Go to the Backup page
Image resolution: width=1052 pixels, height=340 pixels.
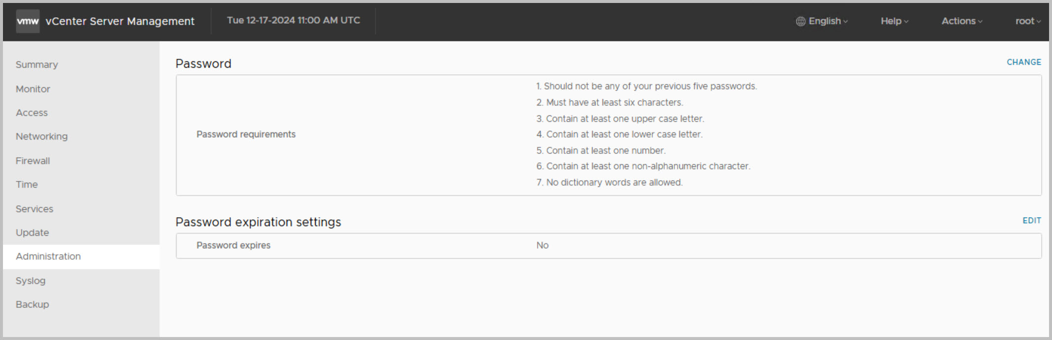pos(32,304)
